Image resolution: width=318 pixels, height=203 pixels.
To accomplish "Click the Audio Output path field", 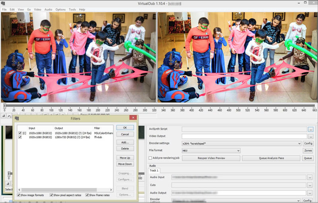I will [x=239, y=193].
